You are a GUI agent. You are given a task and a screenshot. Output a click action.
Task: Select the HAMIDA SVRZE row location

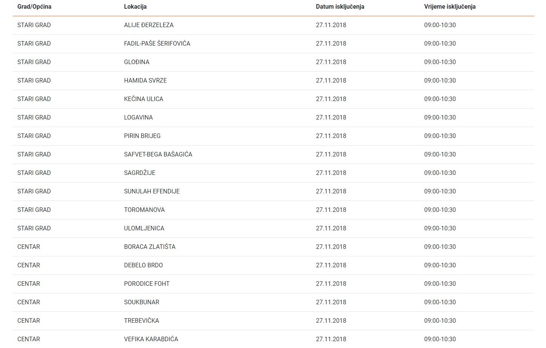145,81
